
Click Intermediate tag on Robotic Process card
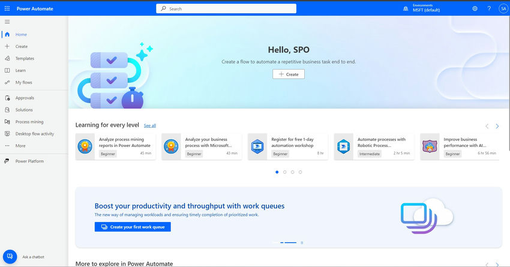370,154
